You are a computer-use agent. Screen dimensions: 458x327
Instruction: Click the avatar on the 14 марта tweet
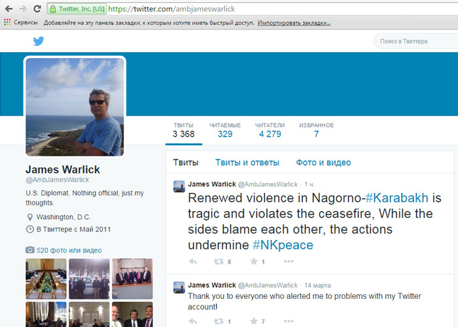point(179,287)
